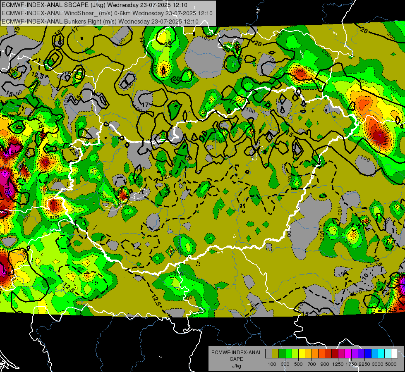This screenshot has height=372, width=405.
Task: Click the 2250 tick label in legend
Action: 364,364
